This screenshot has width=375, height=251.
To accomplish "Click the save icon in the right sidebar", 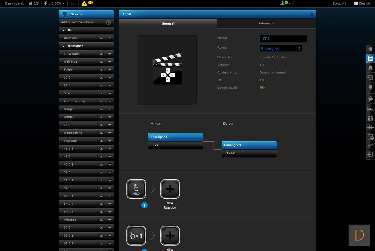I will pos(370,58).
